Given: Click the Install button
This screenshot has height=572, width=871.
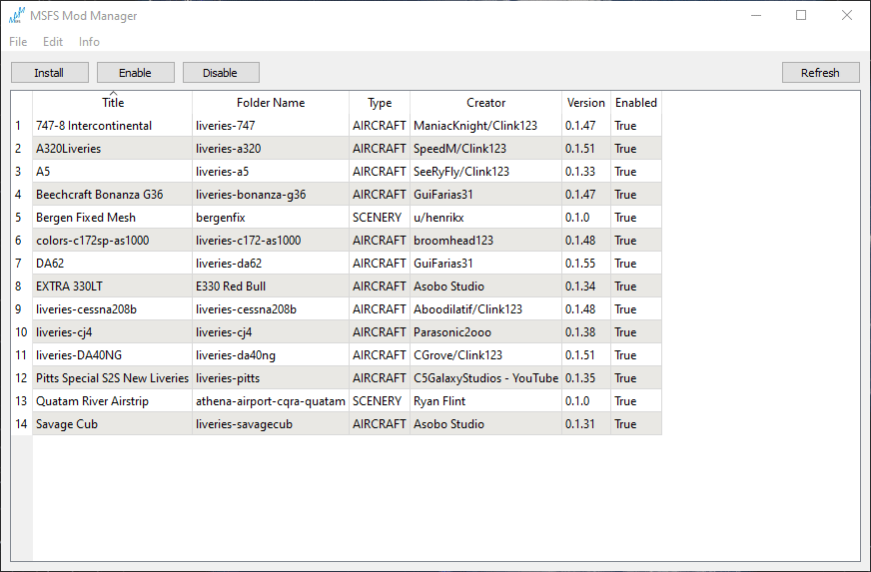Looking at the screenshot, I should click(x=49, y=73).
